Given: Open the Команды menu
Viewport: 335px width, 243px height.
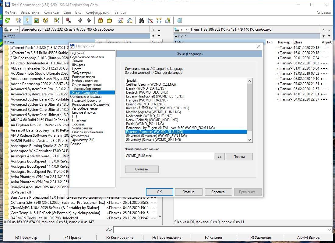Looking at the screenshot, I should pos(51,12).
